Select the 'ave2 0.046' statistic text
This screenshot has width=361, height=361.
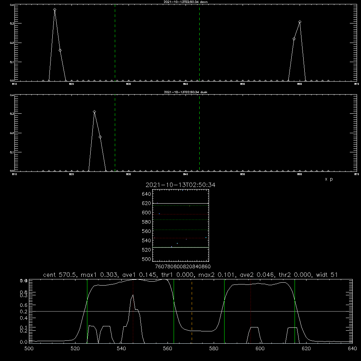coord(257,275)
